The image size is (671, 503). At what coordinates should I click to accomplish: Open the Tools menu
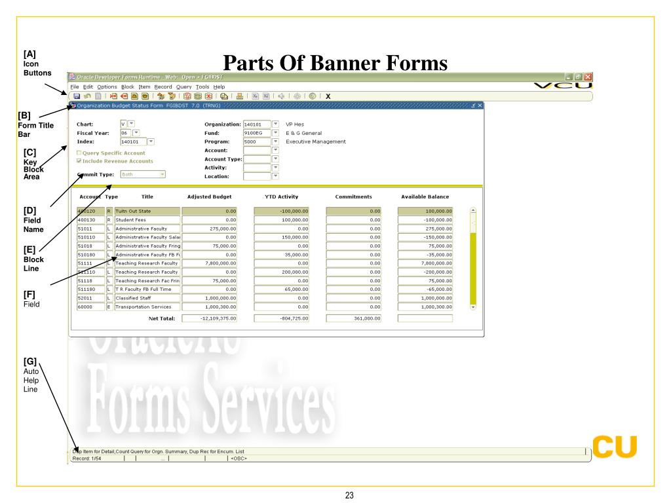pos(202,87)
